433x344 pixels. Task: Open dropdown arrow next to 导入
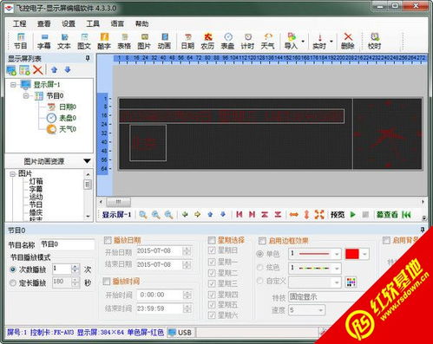303,42
